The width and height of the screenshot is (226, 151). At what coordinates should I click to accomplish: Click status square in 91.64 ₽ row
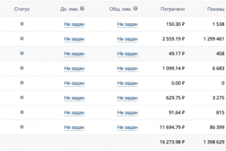click(x=22, y=112)
